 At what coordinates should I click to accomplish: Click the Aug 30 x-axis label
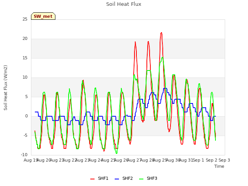173,160
